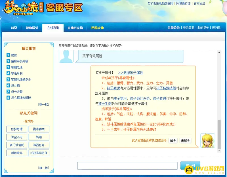Select 客服电话 recommended question

(17, 67)
